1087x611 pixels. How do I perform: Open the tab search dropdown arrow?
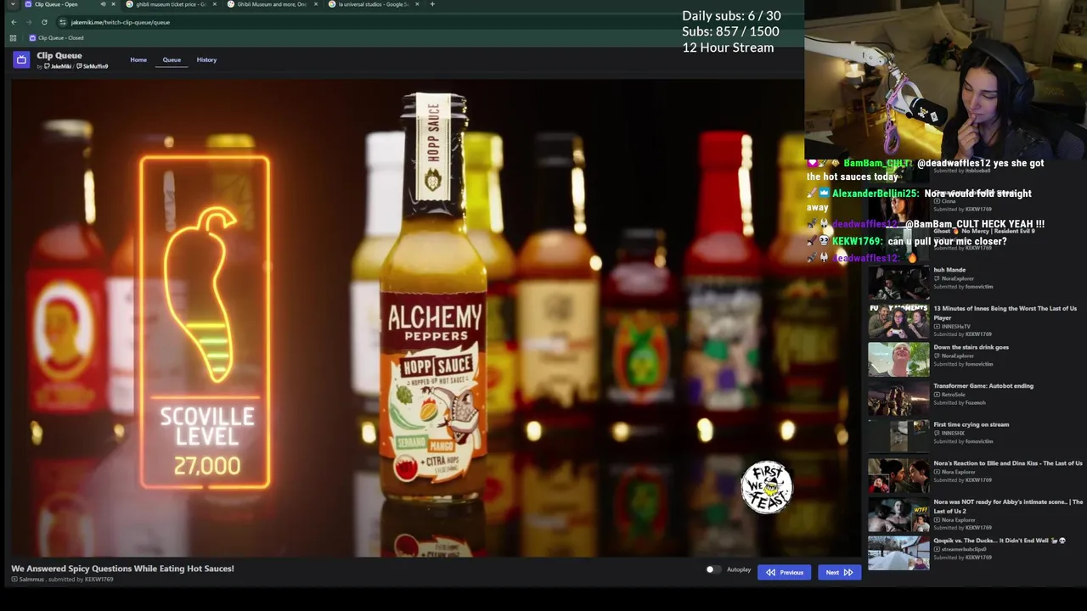pos(12,4)
